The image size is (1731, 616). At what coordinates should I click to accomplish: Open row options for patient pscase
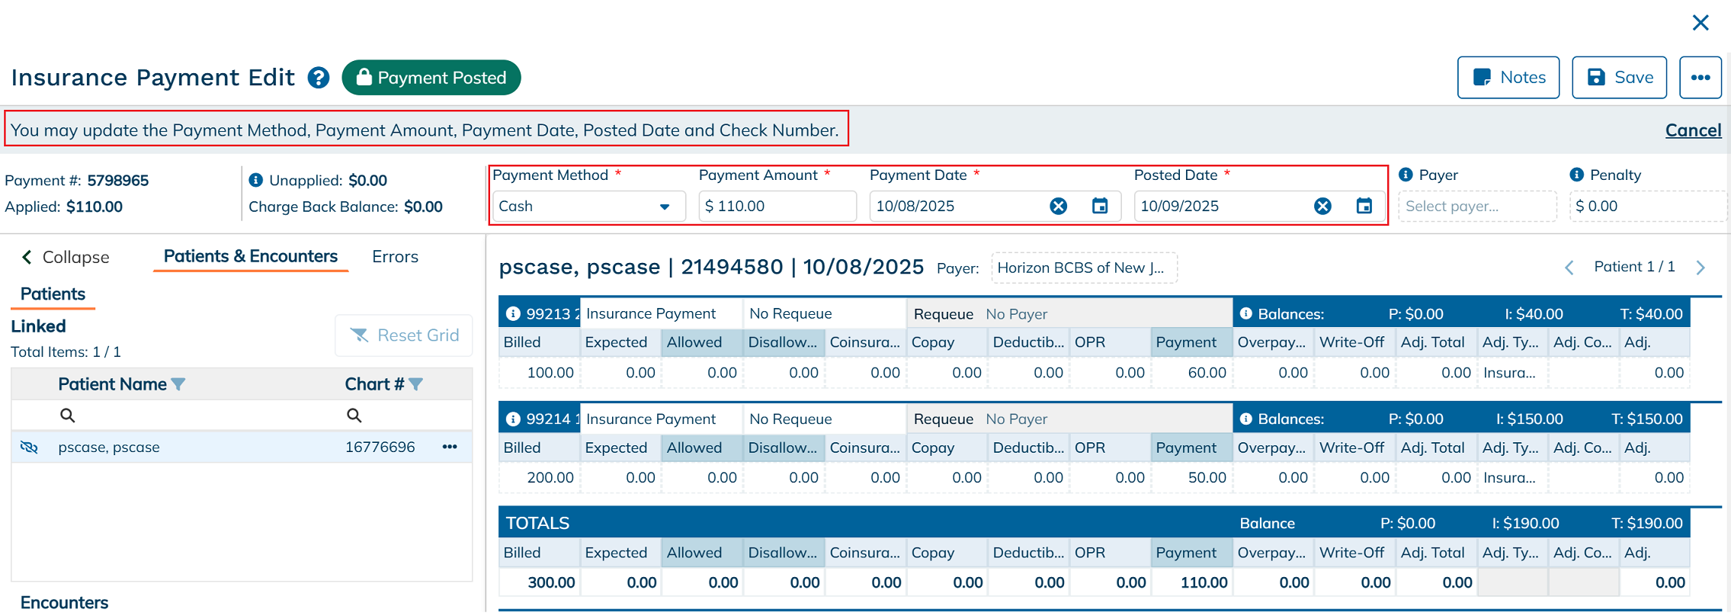[x=450, y=447]
